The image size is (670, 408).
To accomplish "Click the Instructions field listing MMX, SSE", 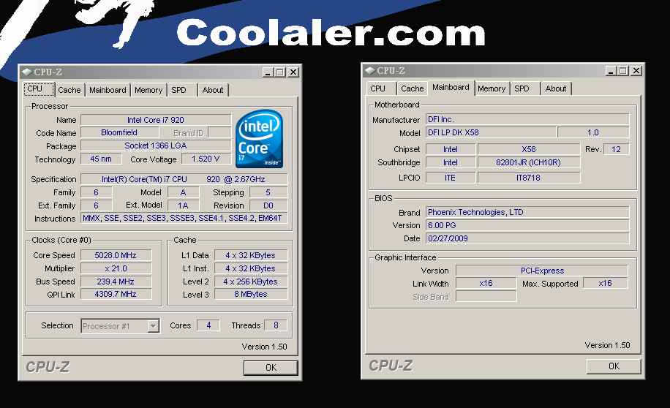I will pos(184,219).
